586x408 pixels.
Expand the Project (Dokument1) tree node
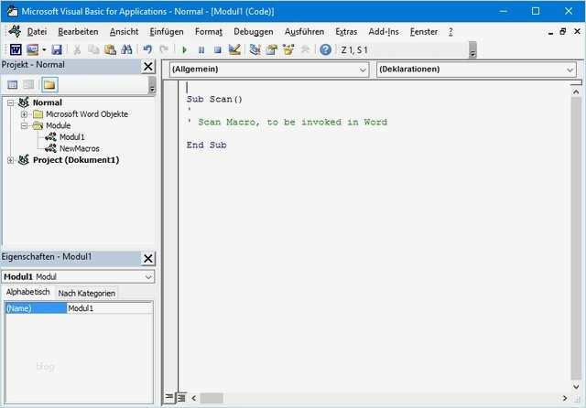[x=10, y=160]
